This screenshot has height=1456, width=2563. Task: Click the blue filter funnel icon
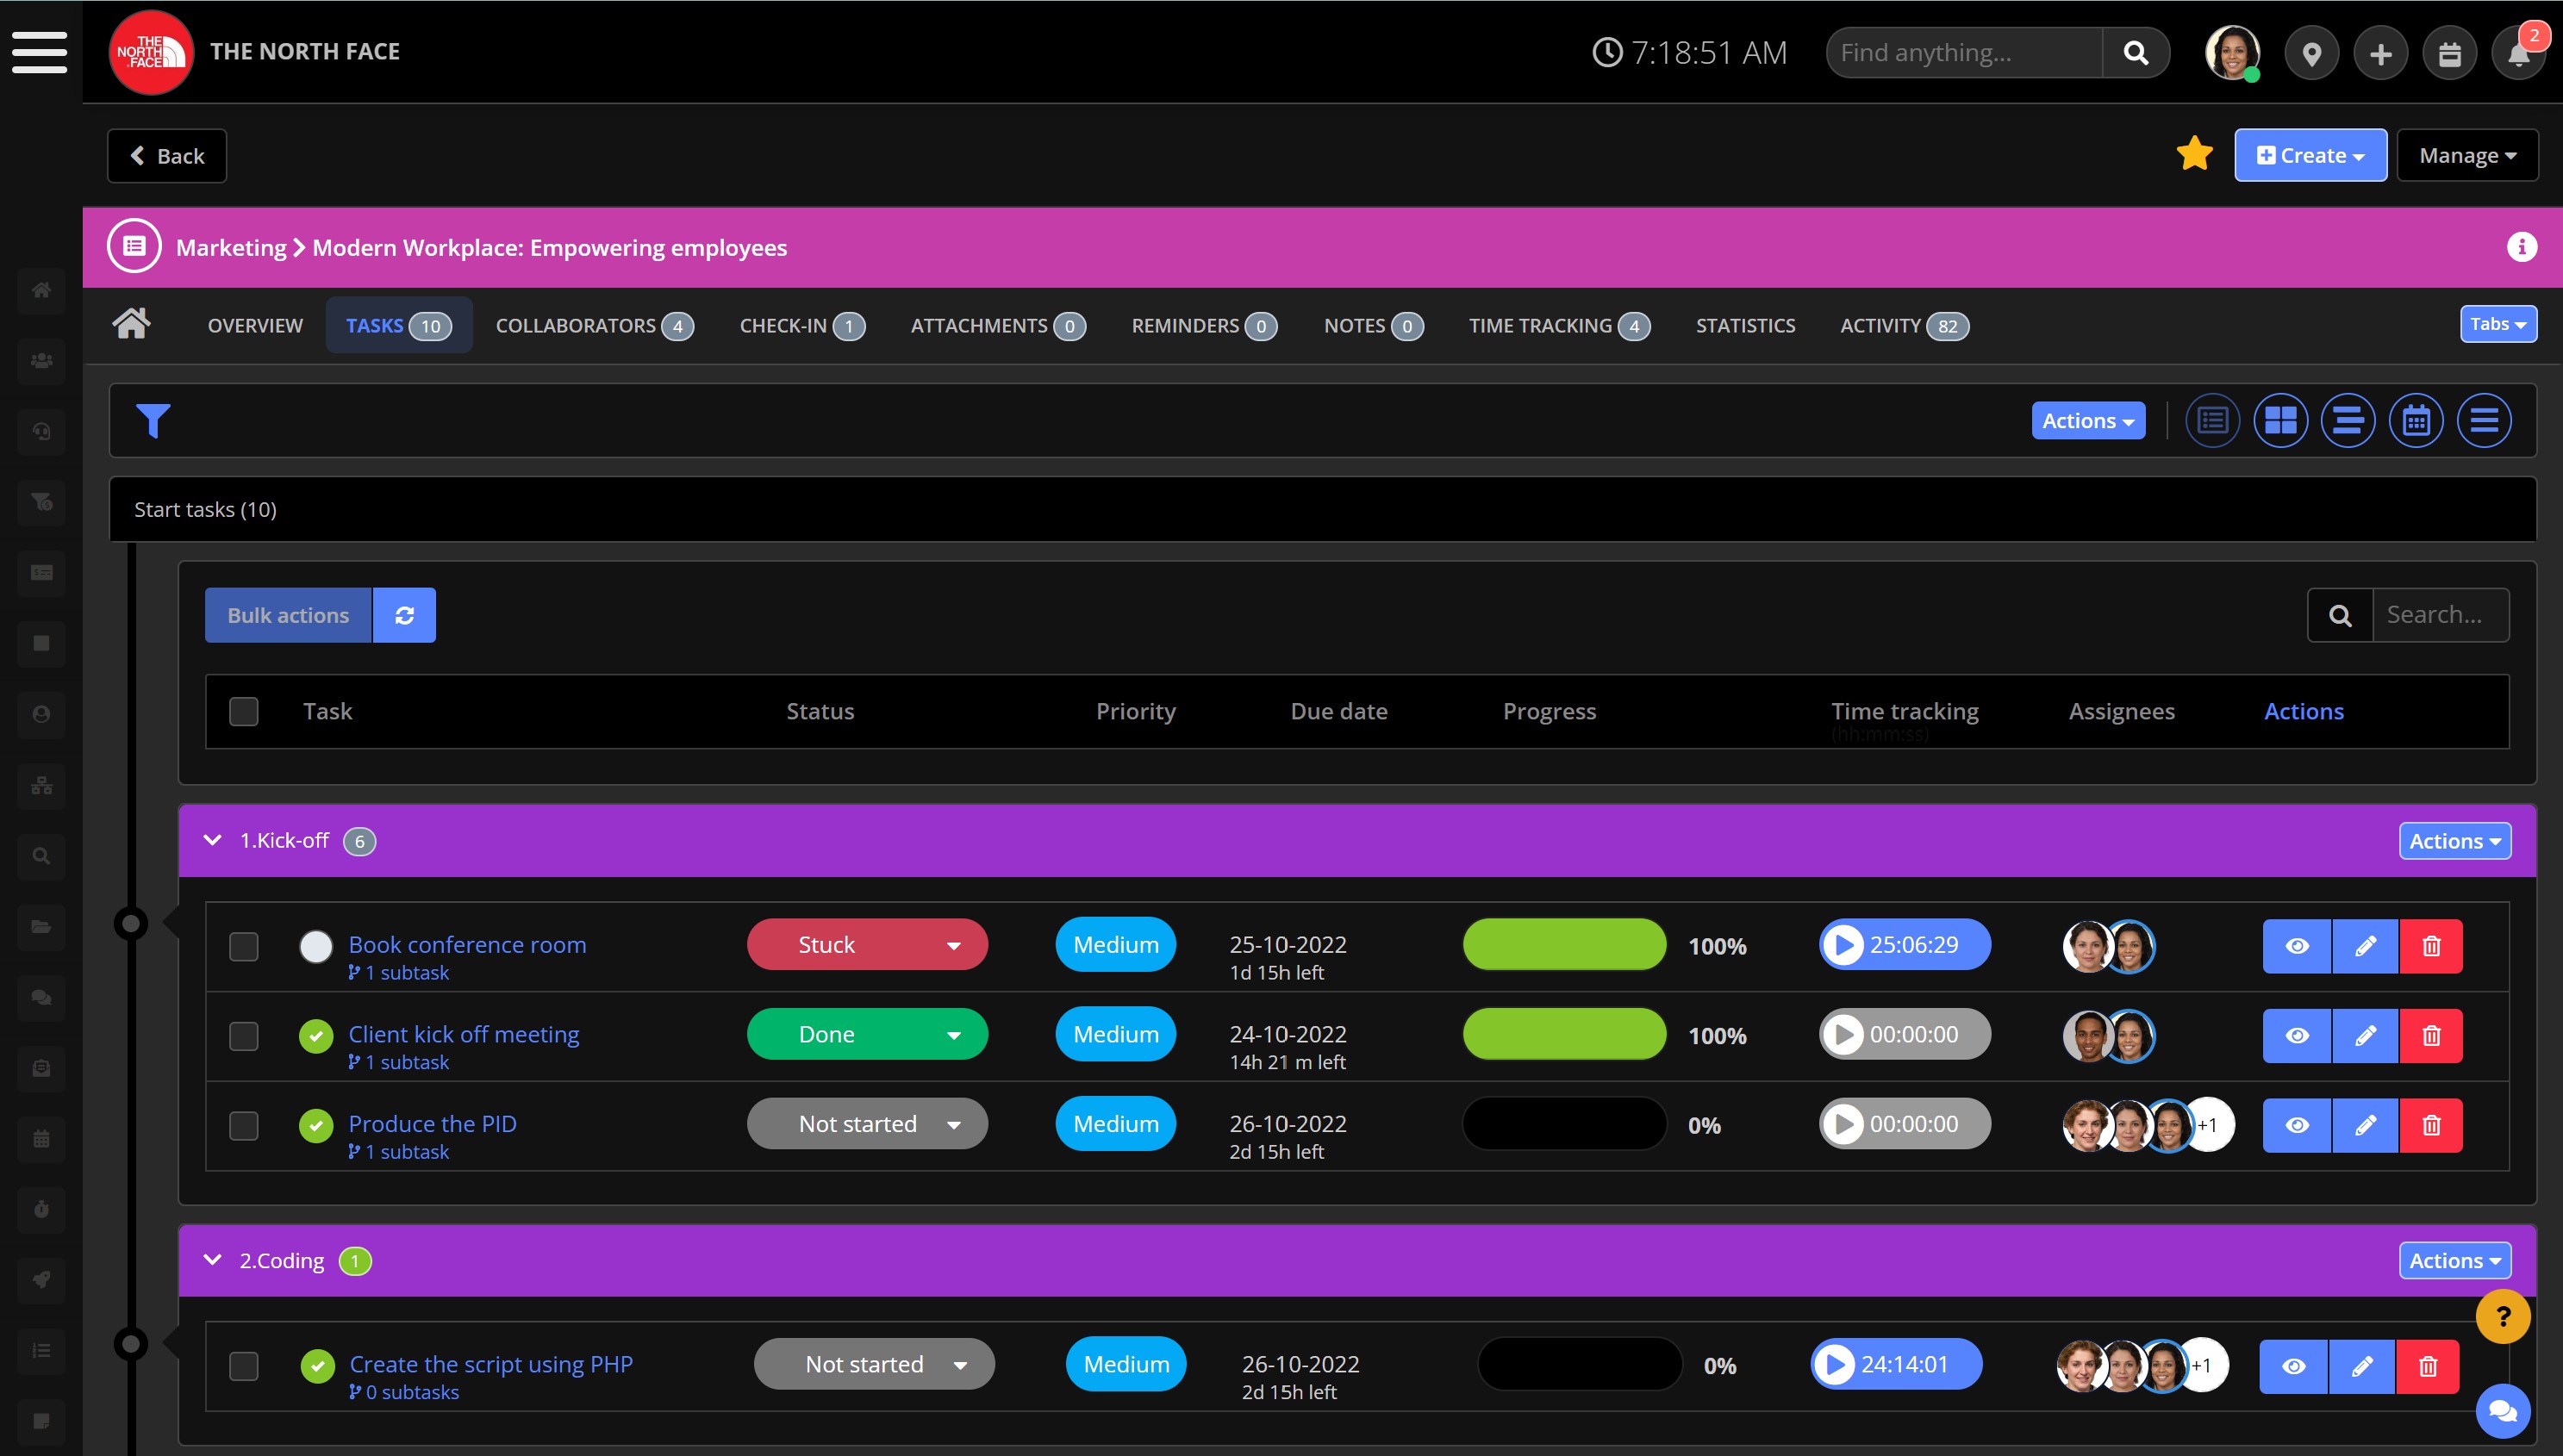tap(153, 420)
